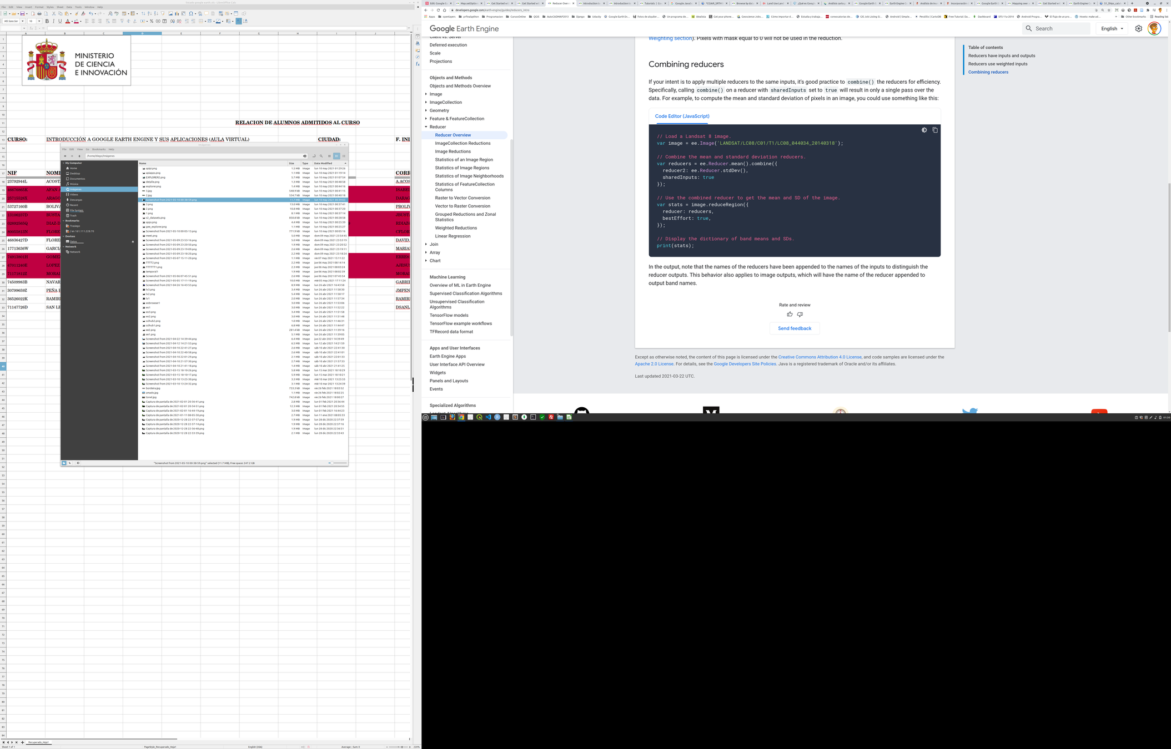Open the Bookmarks menu in file manager
This screenshot has height=749, width=1171.
(x=99, y=149)
